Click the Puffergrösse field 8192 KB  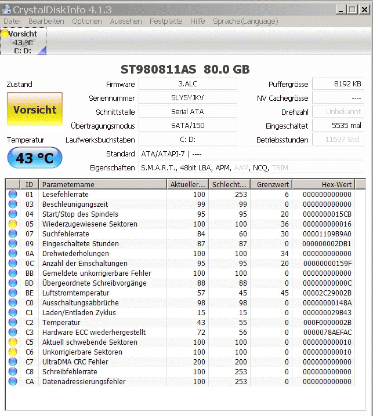pos(338,84)
